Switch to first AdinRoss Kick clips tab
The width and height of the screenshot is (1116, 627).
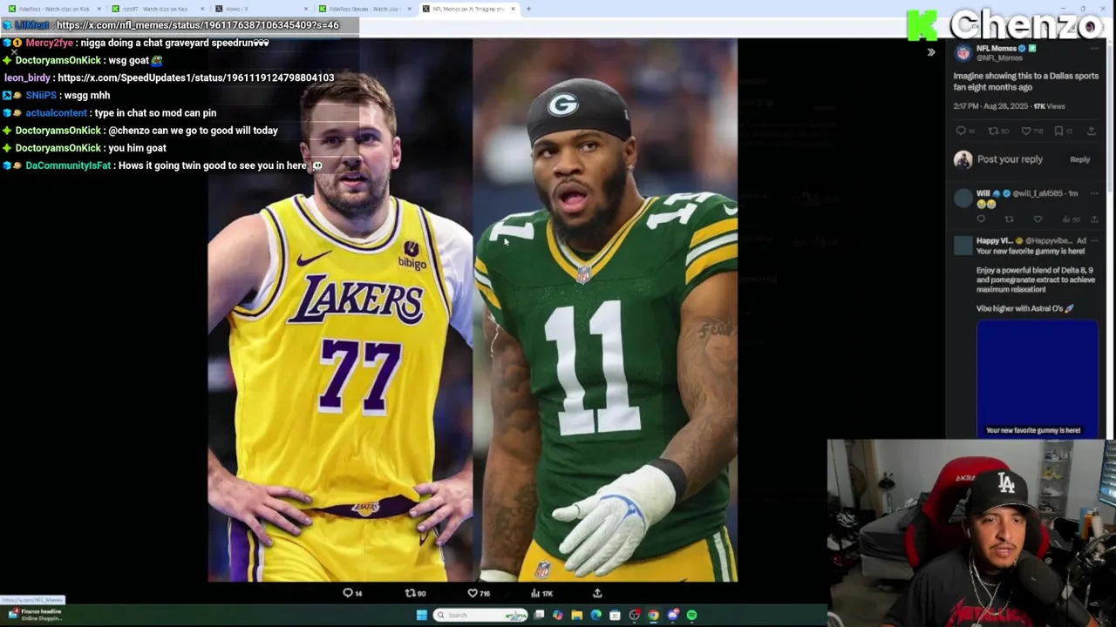54,9
